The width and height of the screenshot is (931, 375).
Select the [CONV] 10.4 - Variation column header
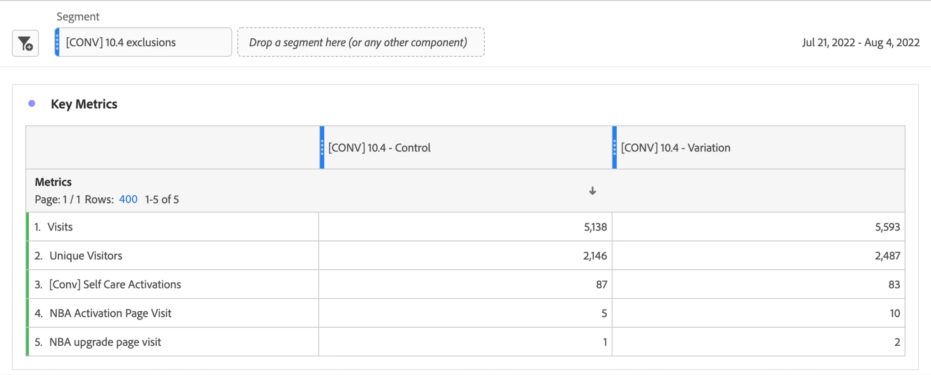click(x=758, y=147)
